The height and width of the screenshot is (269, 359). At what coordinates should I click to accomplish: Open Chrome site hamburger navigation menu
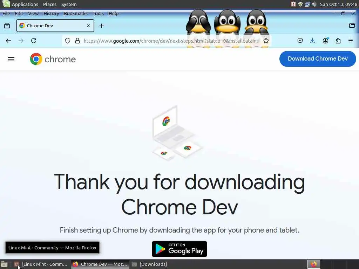click(11, 59)
